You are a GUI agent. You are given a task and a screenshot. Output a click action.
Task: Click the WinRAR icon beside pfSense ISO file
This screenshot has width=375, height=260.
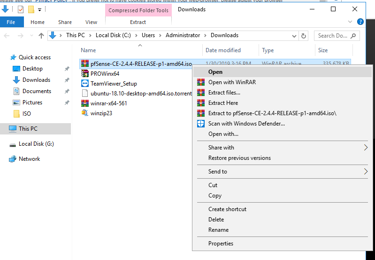[84, 63]
